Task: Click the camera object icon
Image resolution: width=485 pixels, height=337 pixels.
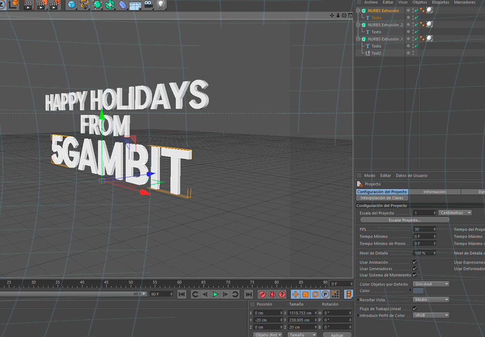Action: pos(148,5)
